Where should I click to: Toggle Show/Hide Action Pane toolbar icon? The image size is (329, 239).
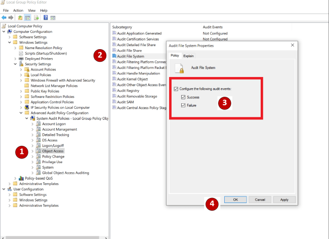(53, 18)
